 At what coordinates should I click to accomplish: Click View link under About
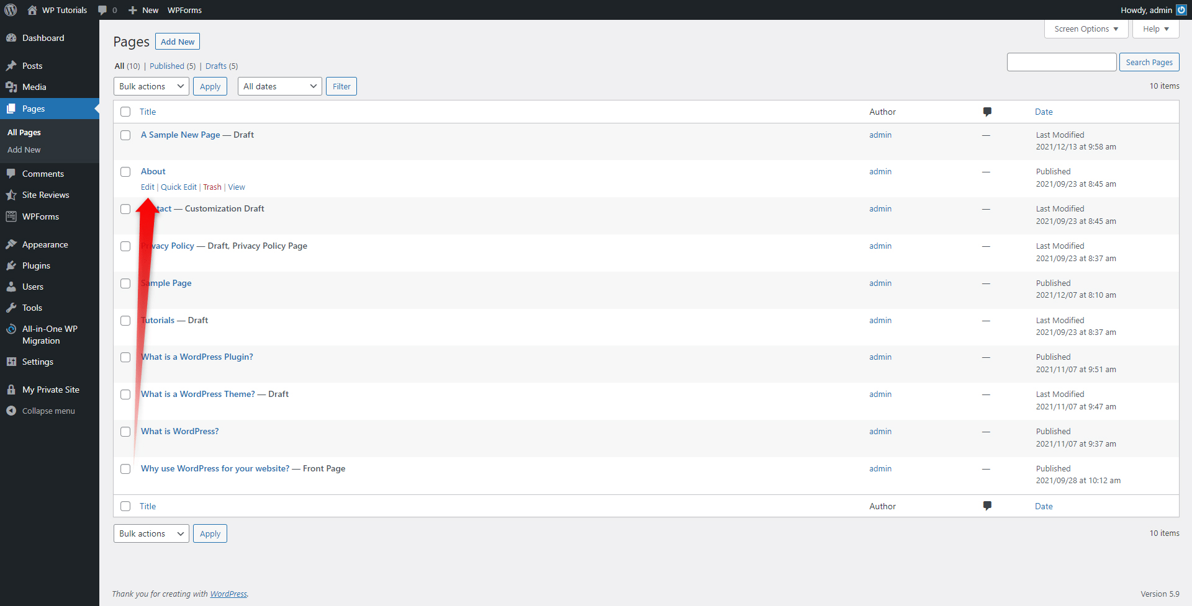click(x=237, y=187)
